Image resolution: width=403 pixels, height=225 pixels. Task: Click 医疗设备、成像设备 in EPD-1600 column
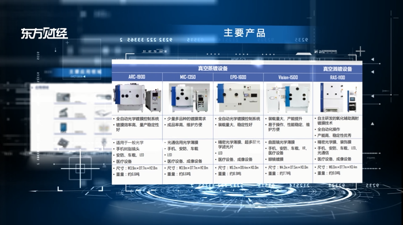(235, 159)
